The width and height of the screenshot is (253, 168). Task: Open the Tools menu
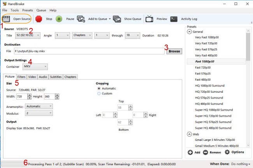(15, 10)
